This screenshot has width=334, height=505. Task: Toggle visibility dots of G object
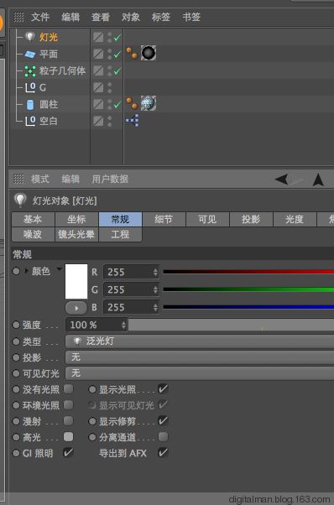[109, 87]
